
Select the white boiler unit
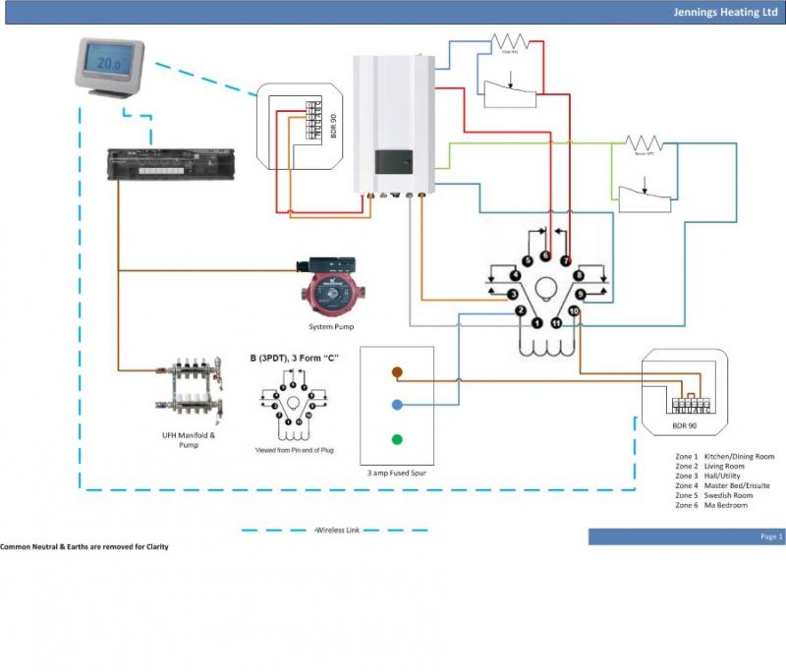tap(394, 122)
